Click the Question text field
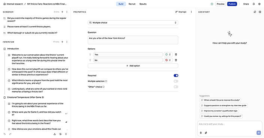 (x=133, y=40)
